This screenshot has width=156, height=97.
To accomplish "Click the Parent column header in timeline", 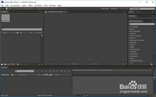I will coord(56,75).
